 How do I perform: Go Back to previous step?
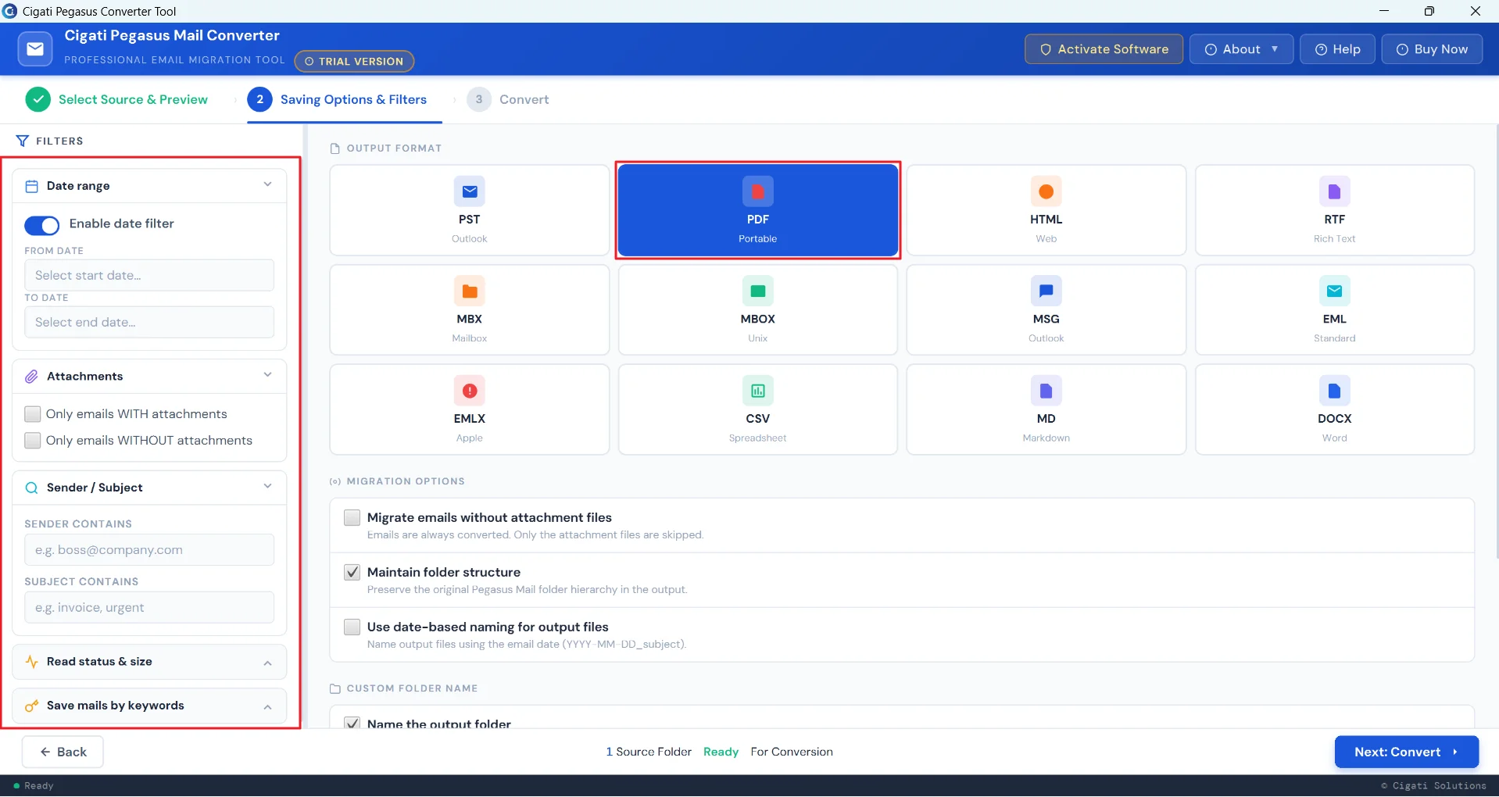coord(63,752)
